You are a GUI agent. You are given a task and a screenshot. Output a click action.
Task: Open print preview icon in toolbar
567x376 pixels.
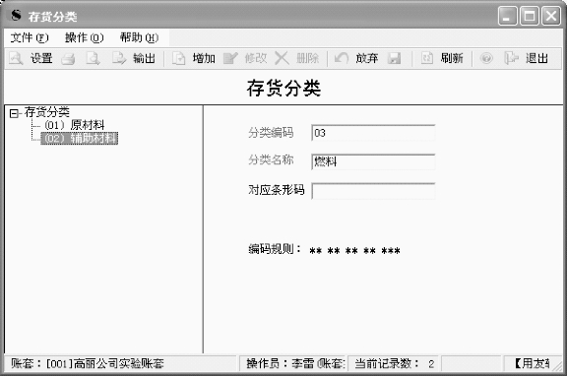point(93,58)
